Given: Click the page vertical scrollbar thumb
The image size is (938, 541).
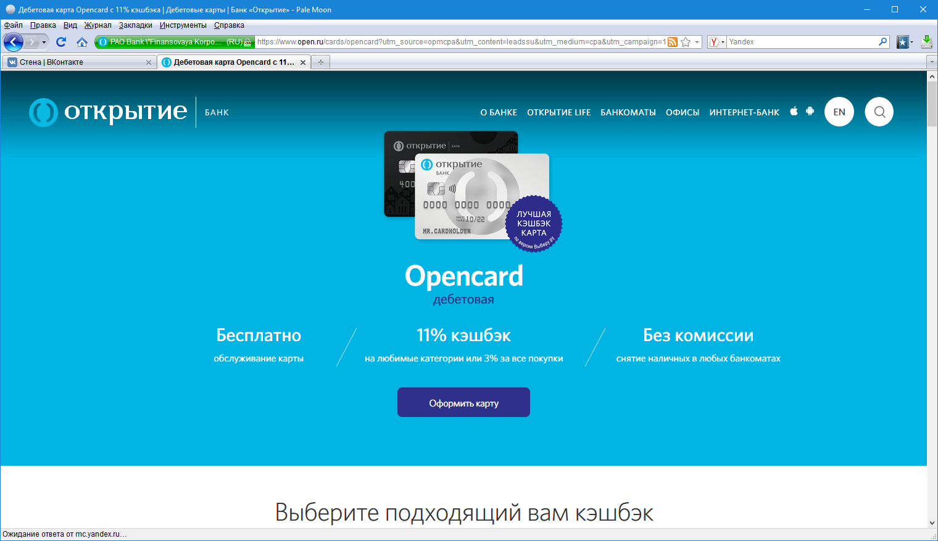Looking at the screenshot, I should (932, 104).
